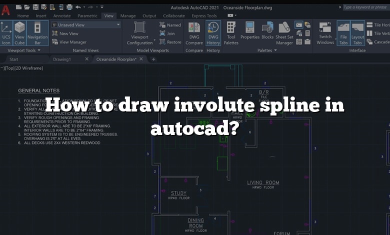Click the Layer Properties palette icon
This screenshot has width=390, height=235.
point(299,33)
